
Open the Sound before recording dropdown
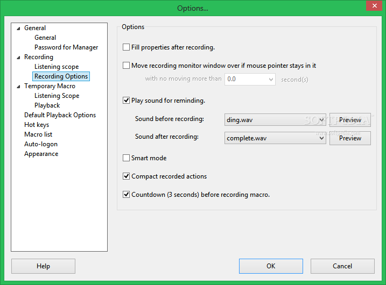pos(275,120)
